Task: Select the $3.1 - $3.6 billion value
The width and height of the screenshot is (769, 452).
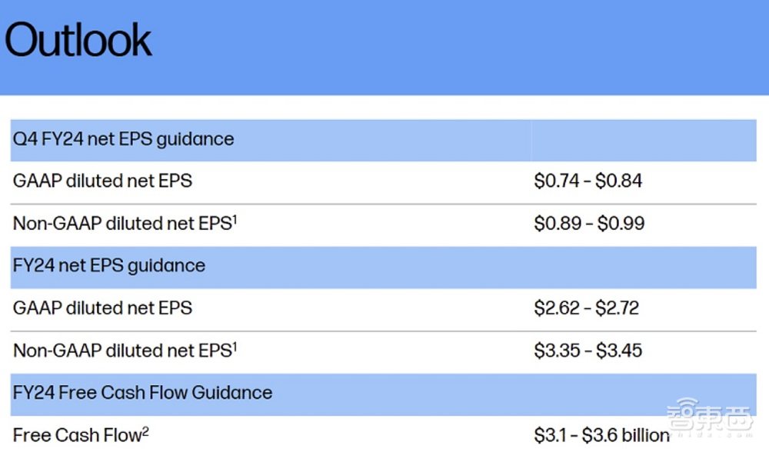Action: pos(602,435)
